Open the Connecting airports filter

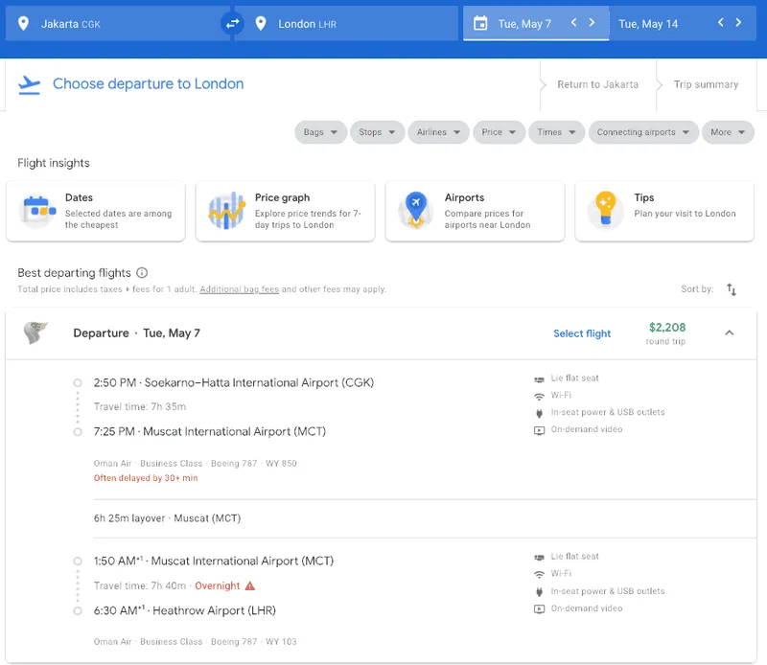[x=643, y=132]
